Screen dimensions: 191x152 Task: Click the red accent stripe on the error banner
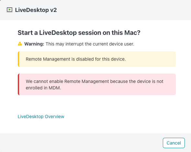pos(18,84)
